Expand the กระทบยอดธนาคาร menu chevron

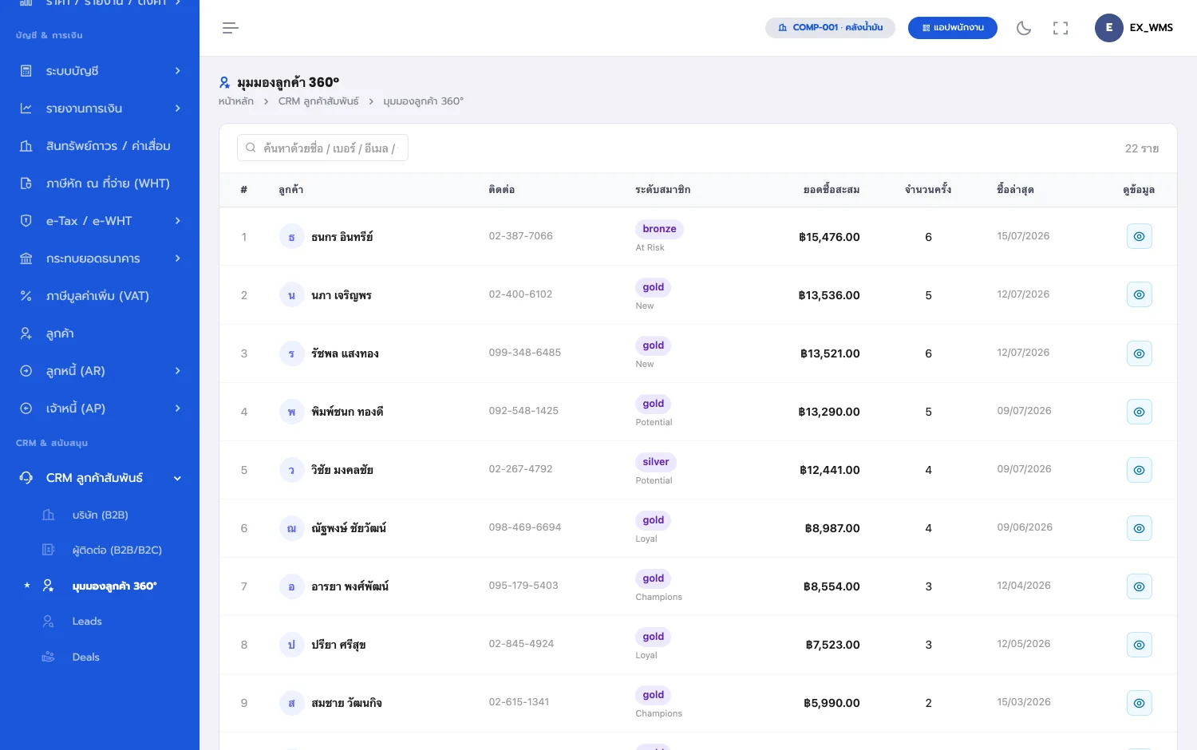coord(177,259)
